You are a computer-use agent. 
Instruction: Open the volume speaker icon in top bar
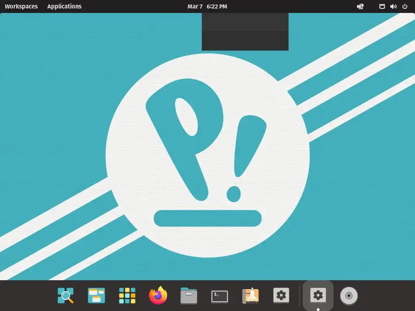point(393,6)
